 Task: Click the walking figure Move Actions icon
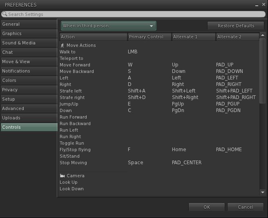coord(63,45)
